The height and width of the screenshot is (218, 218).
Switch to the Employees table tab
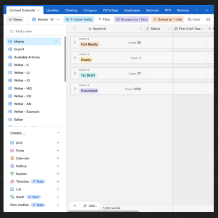132,10
